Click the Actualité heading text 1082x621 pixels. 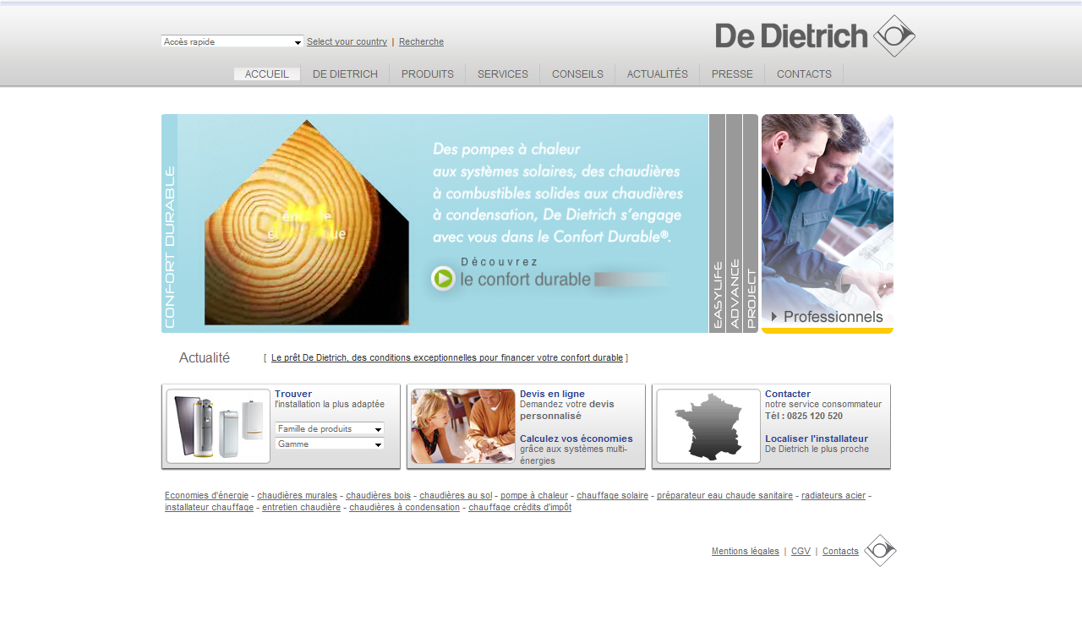coord(205,358)
